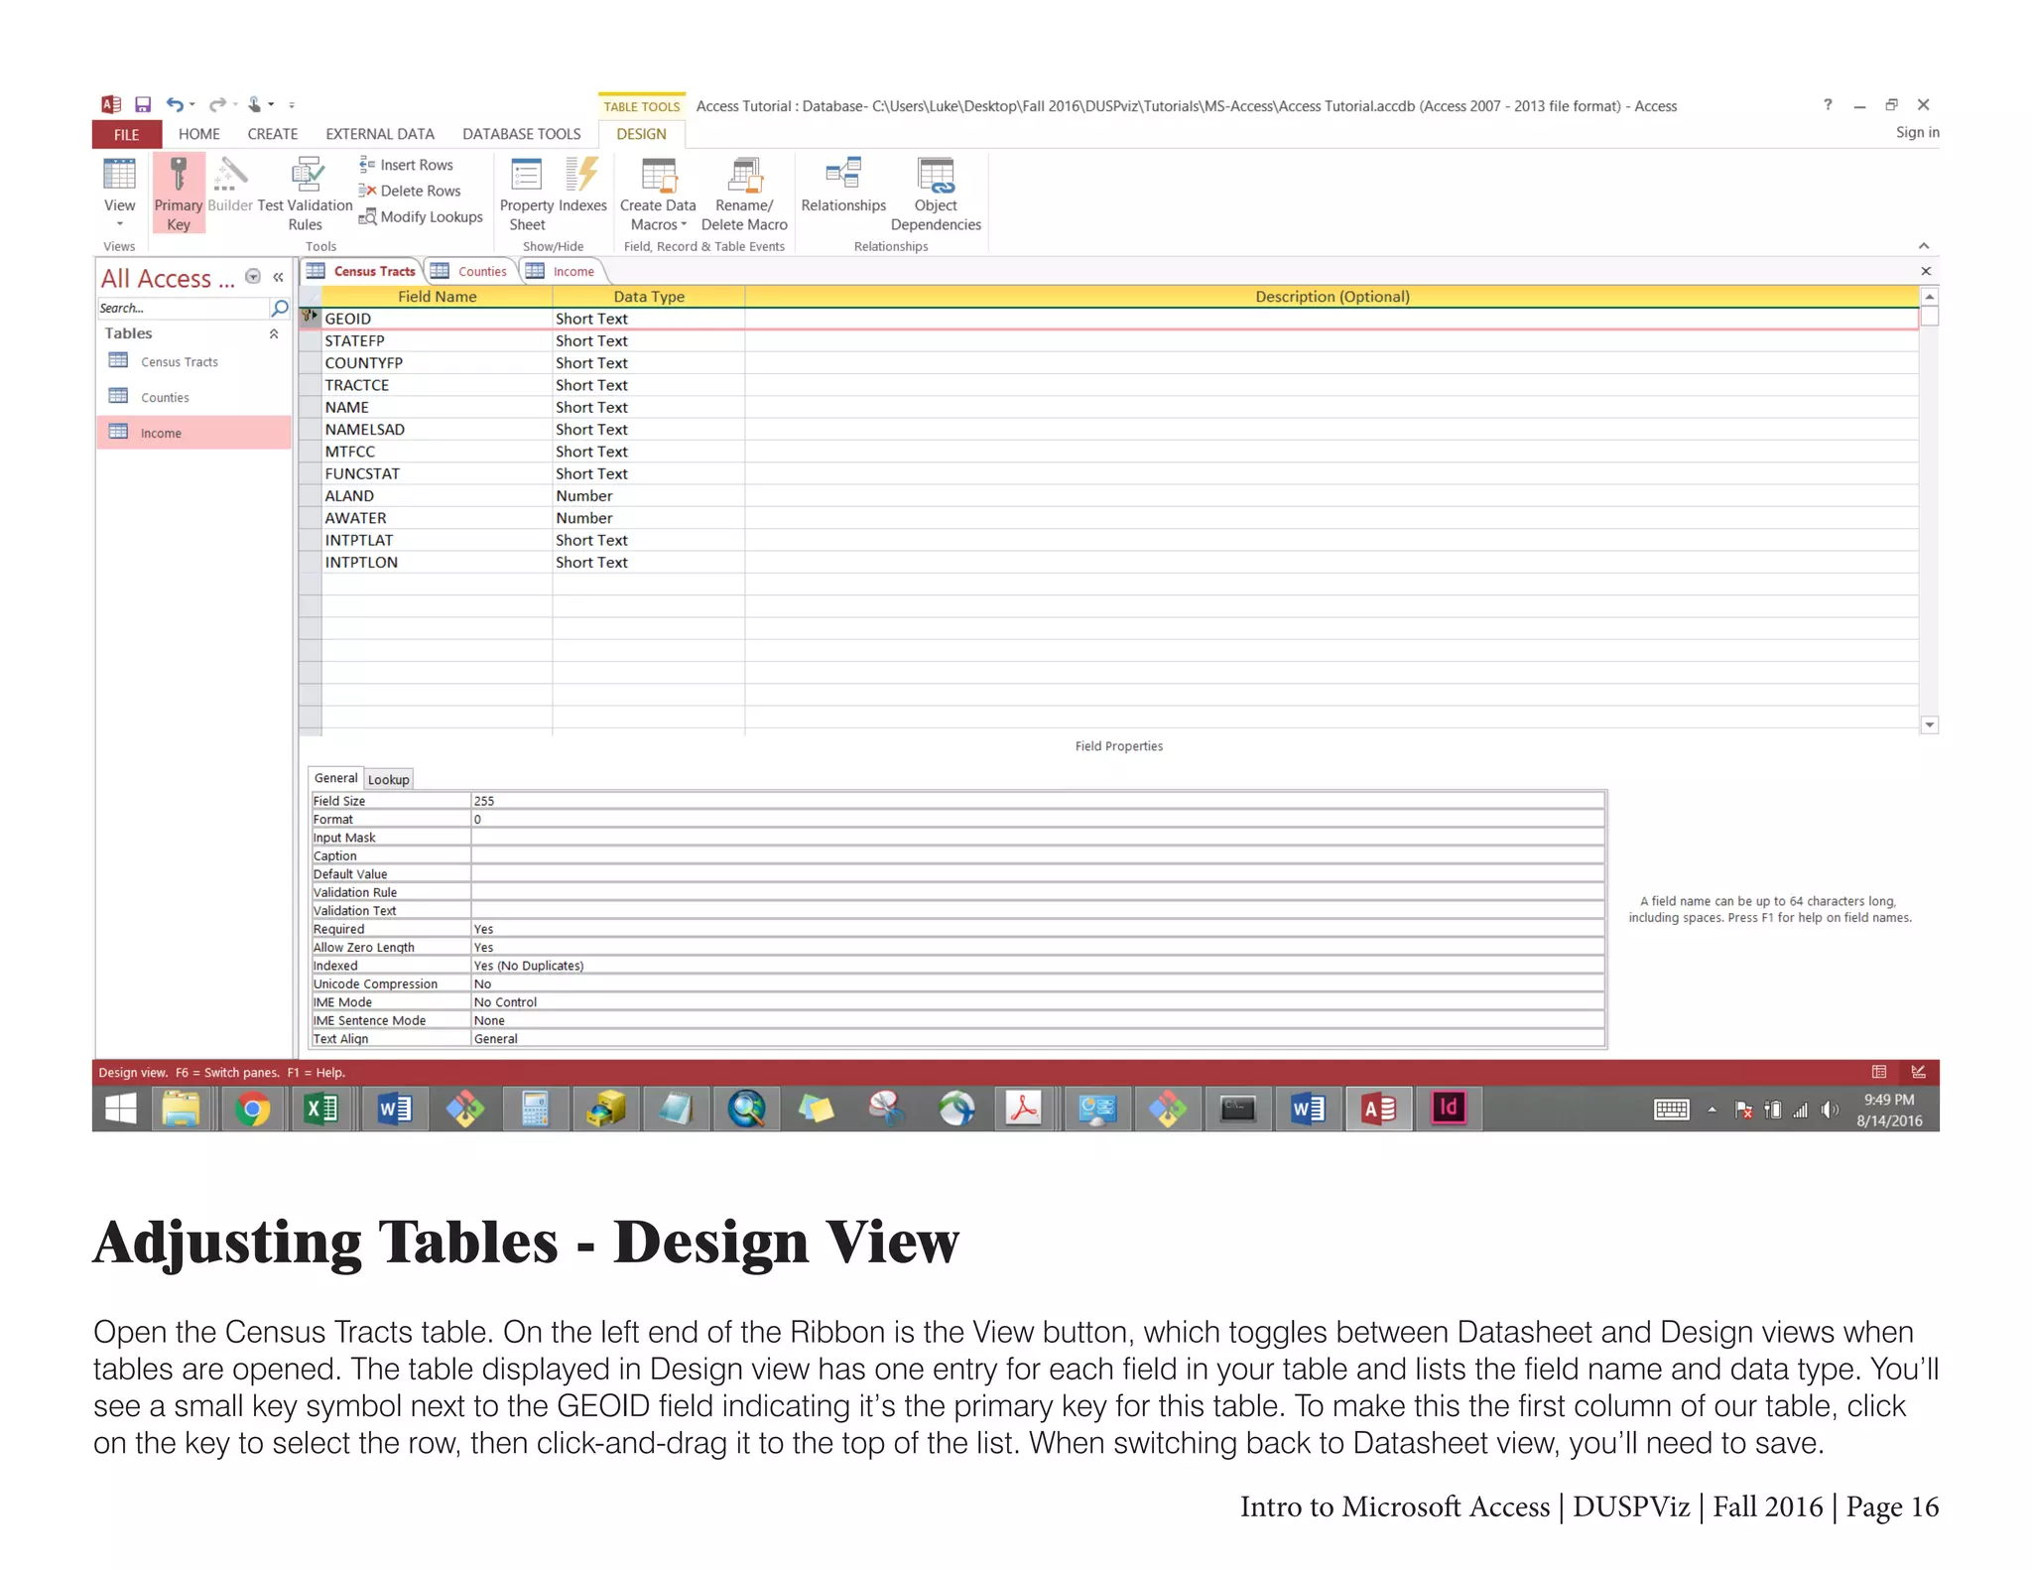Click the navigation pane Search box
This screenshot has height=1570, width=2032.
pos(183,309)
